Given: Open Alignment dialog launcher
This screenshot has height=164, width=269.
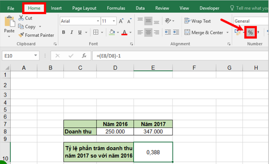Looking at the screenshot, I should coord(229,44).
